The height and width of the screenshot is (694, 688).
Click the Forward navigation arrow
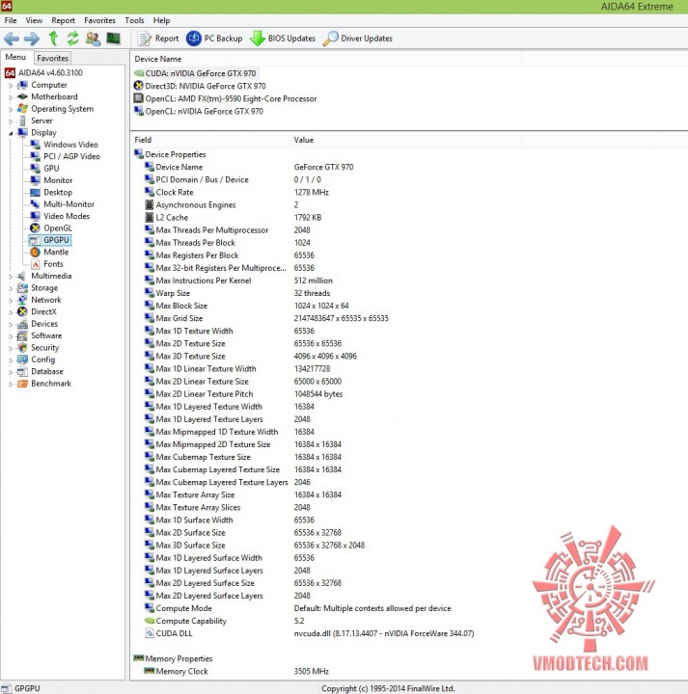point(32,39)
